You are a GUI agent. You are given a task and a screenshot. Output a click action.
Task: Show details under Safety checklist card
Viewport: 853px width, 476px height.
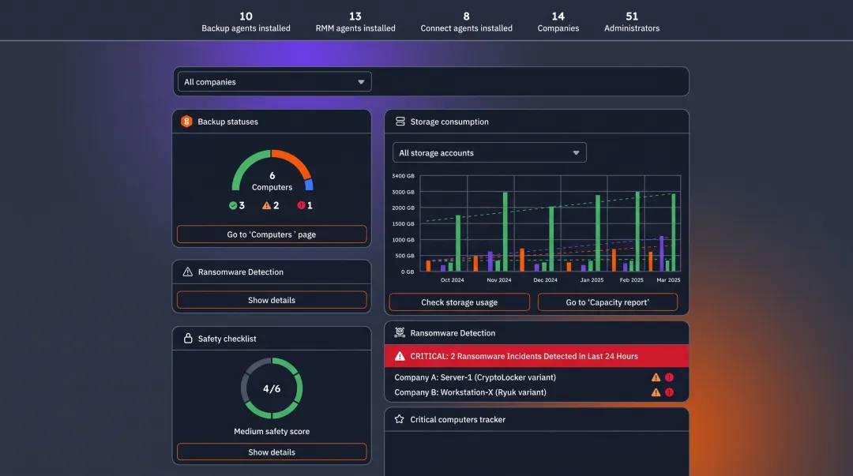click(272, 452)
